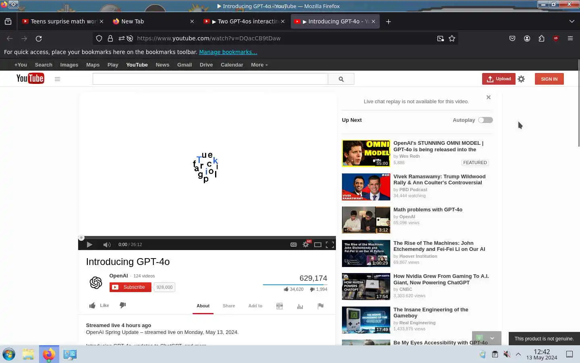The height and width of the screenshot is (363, 580).
Task: Switch to the New Tab tab
Action: point(153,21)
